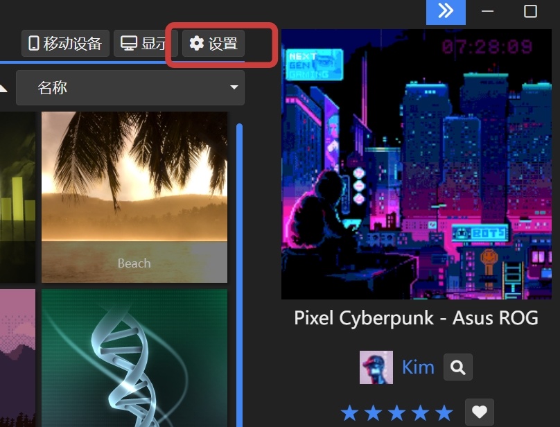The height and width of the screenshot is (427, 560).
Task: Open author Kim's avatar picture
Action: 376,367
